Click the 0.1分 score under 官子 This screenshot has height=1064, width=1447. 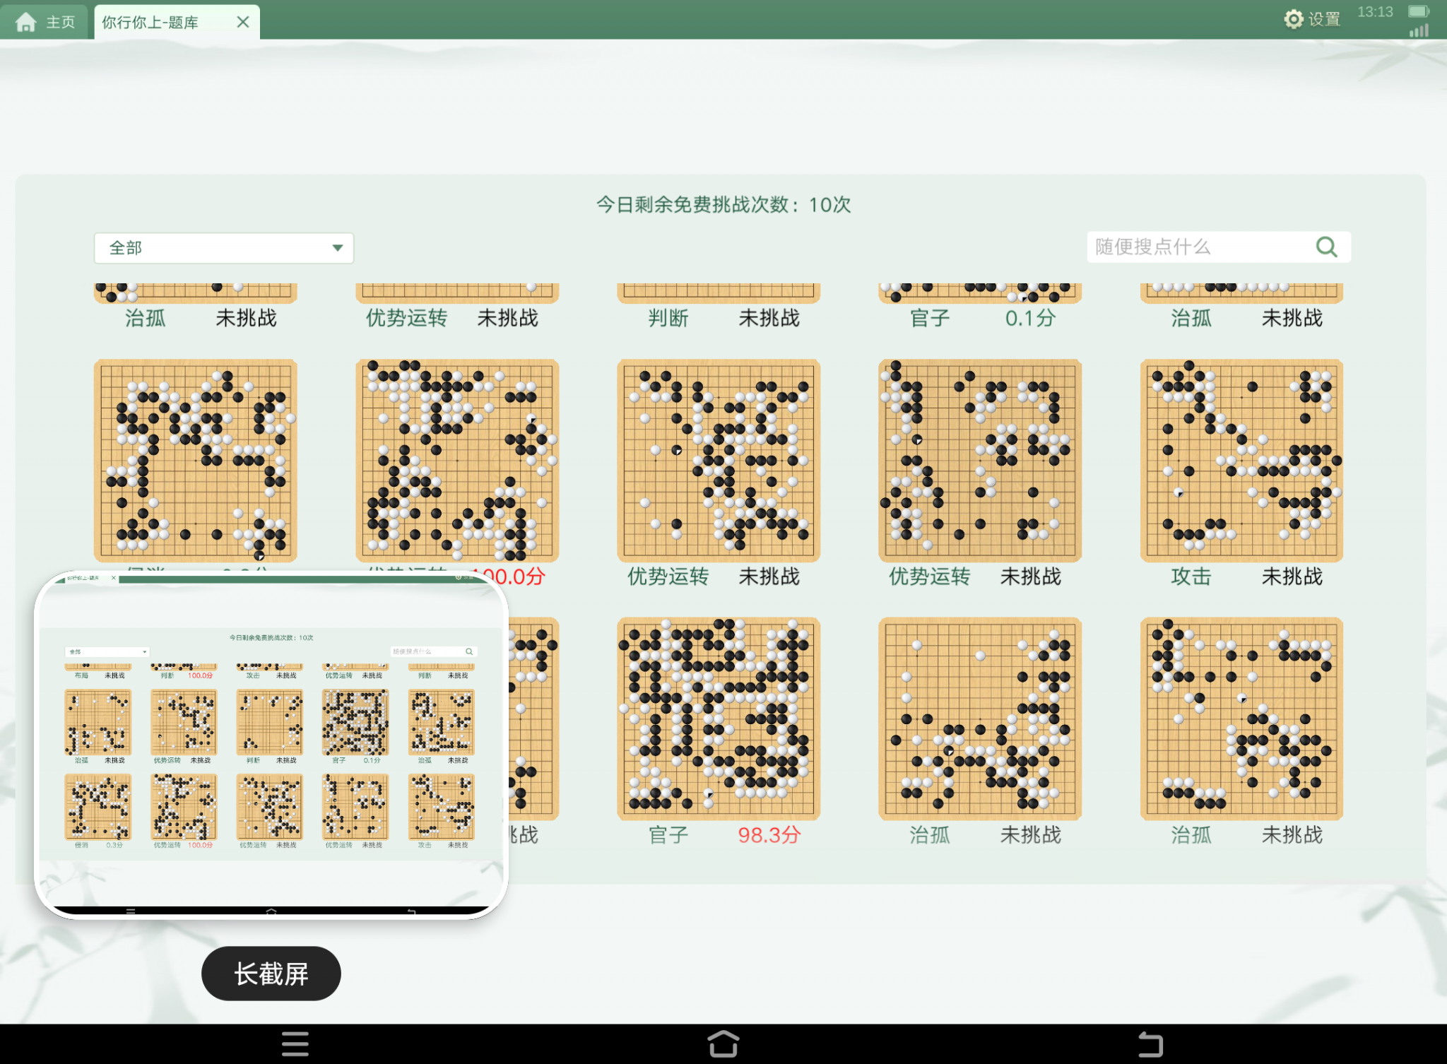(1031, 318)
